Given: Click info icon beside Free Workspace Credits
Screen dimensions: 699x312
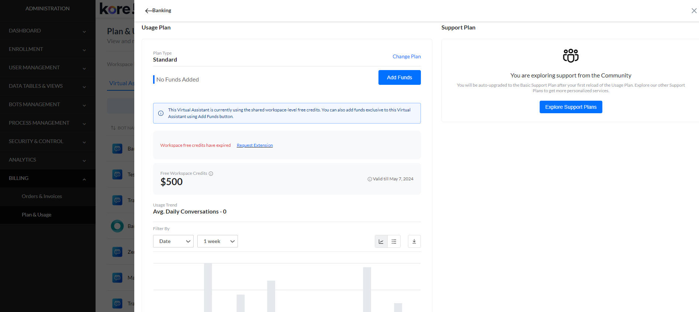Looking at the screenshot, I should [211, 174].
